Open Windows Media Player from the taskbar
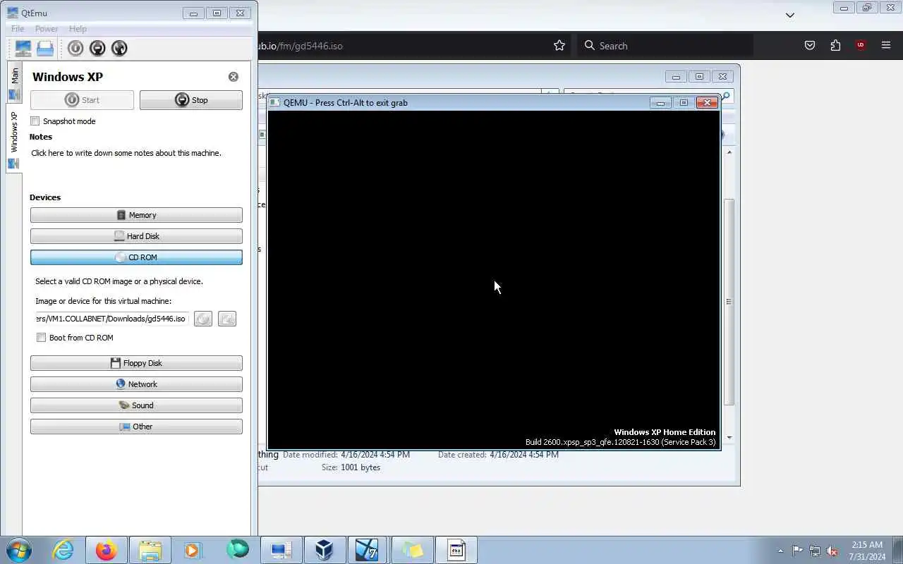 pos(193,550)
